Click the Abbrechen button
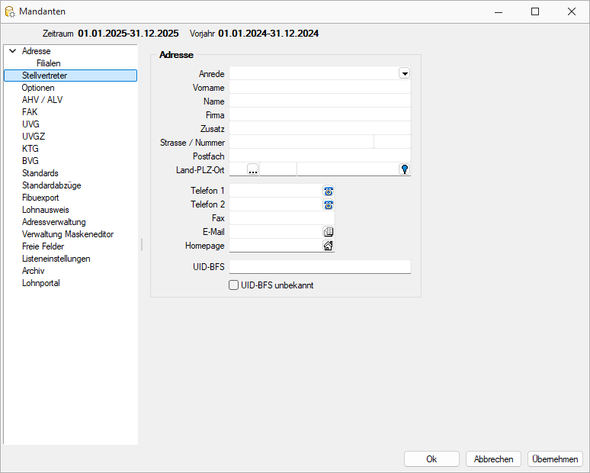The image size is (590, 473). (x=493, y=459)
